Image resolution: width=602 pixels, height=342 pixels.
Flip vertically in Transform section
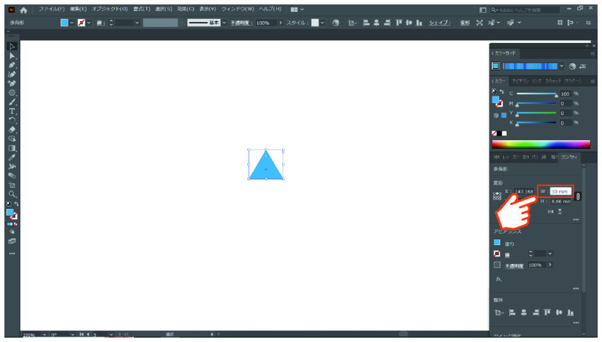[x=560, y=211]
